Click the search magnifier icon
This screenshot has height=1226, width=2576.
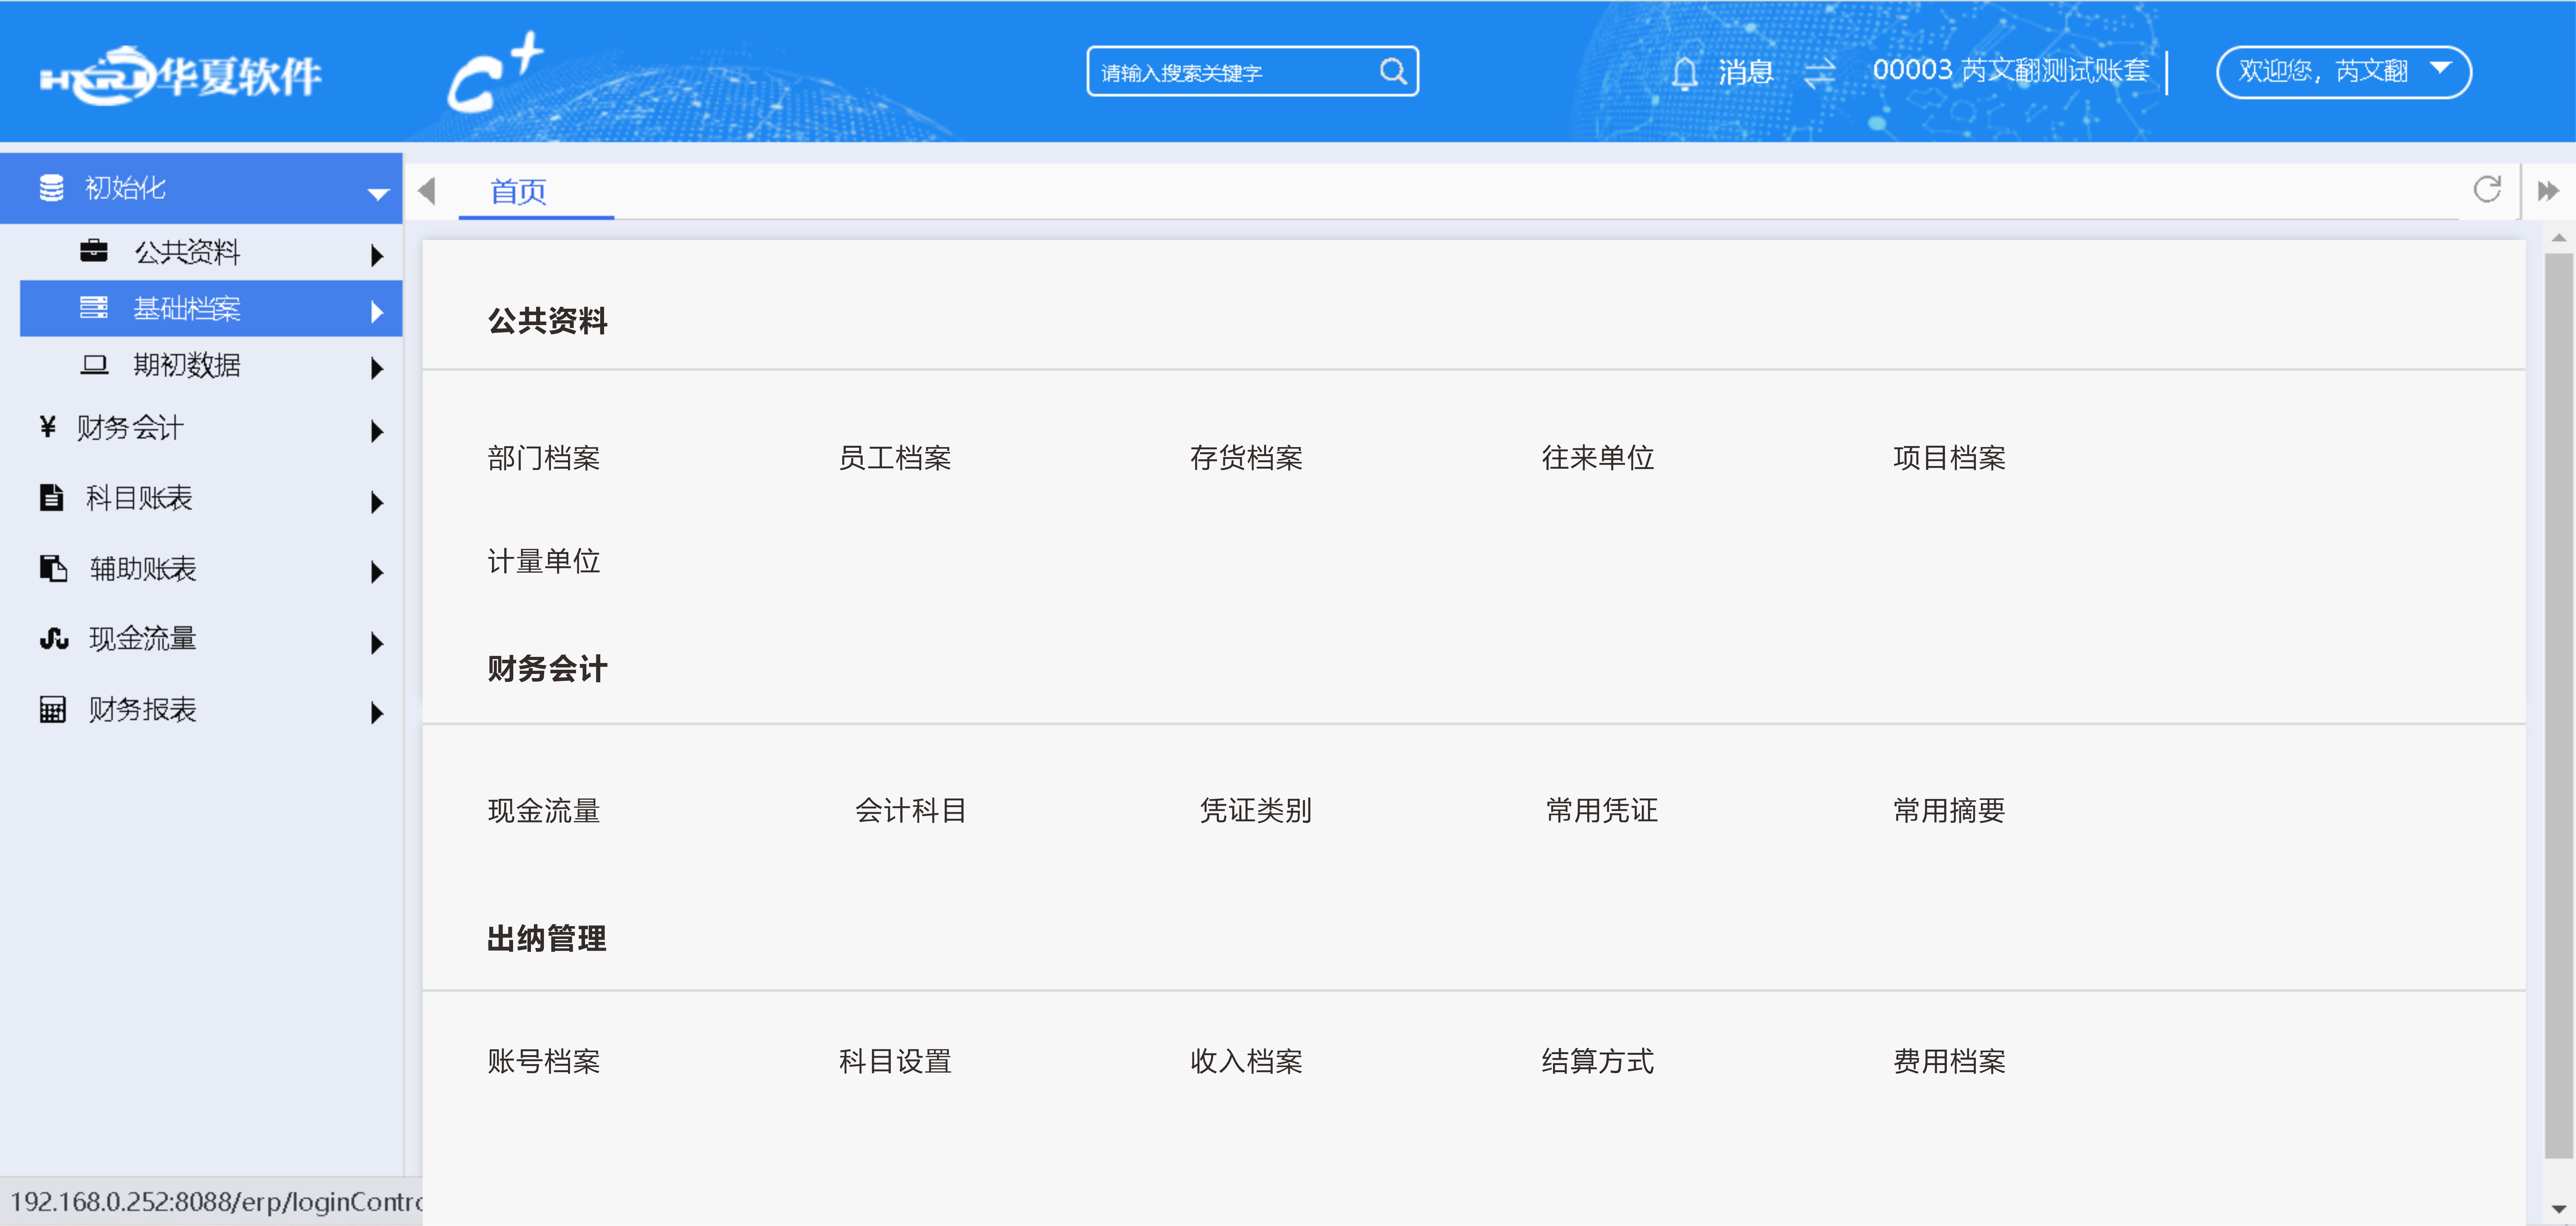[x=1393, y=71]
